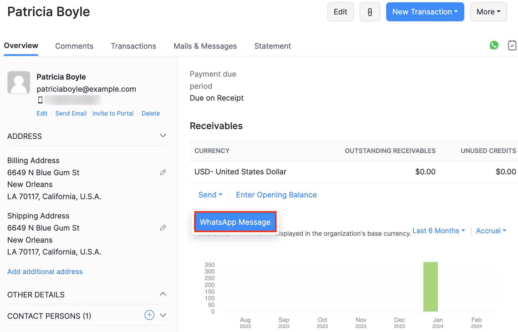Expand the Other Details section
Screen dimensions: 518x332
(x=163, y=294)
